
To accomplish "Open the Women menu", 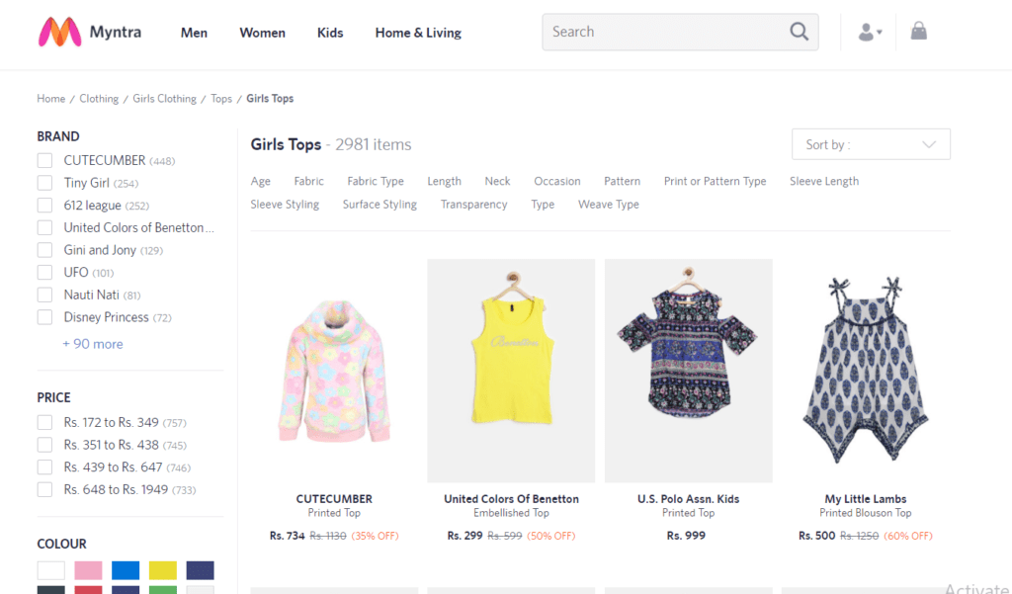I will click(x=262, y=33).
